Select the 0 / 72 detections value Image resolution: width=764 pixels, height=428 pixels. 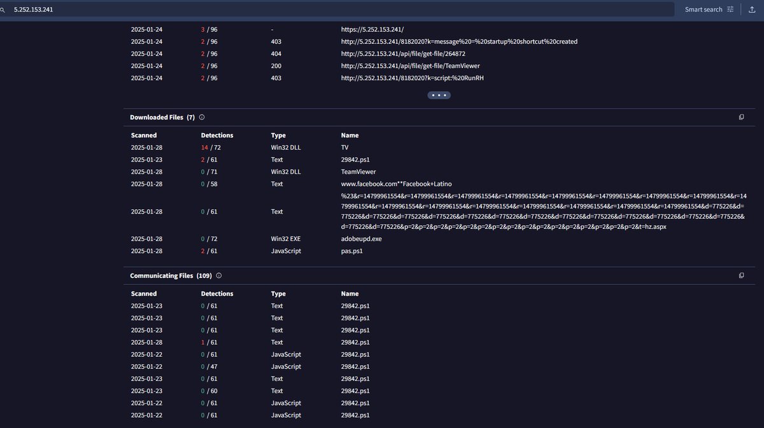click(x=209, y=239)
